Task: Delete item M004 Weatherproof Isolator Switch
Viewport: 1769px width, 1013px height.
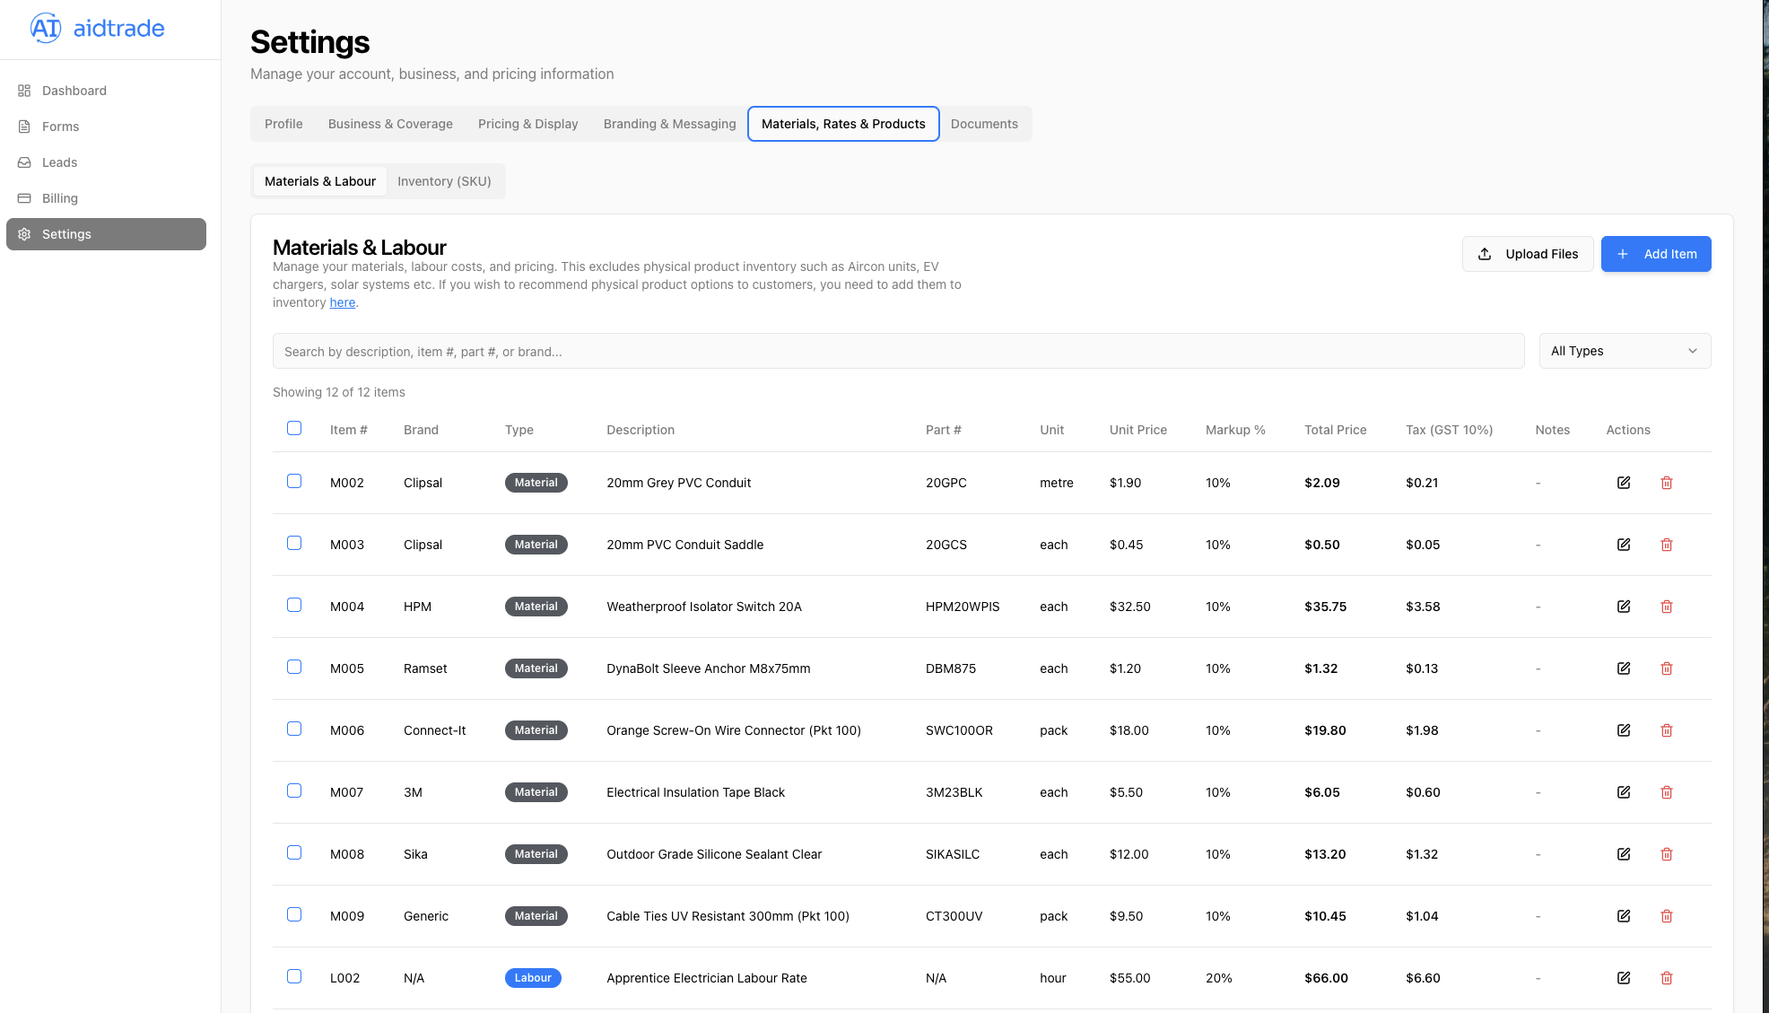Action: [x=1667, y=607]
